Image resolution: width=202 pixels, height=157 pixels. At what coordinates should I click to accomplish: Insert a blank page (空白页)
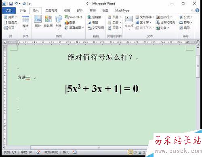click(11, 23)
